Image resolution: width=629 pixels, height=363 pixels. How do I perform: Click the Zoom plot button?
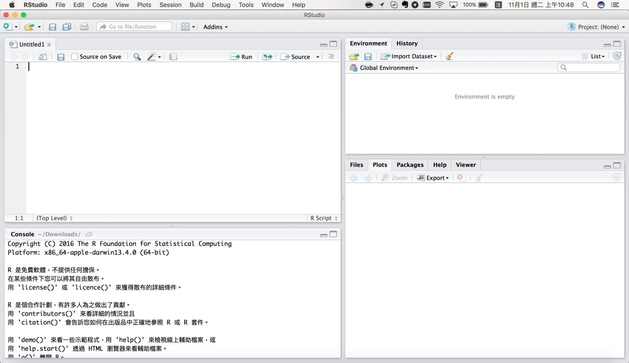pyautogui.click(x=394, y=178)
